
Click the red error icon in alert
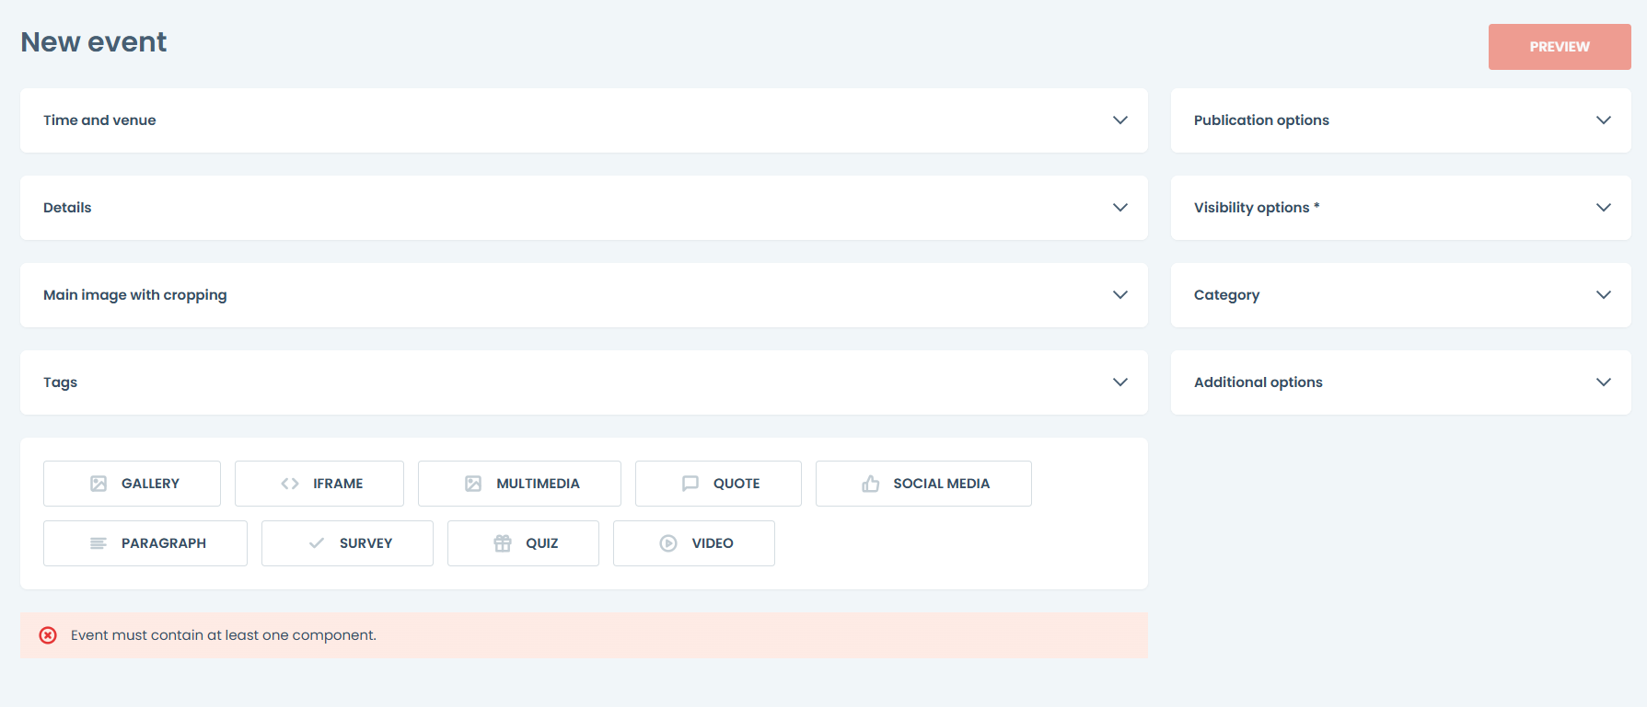click(x=48, y=635)
